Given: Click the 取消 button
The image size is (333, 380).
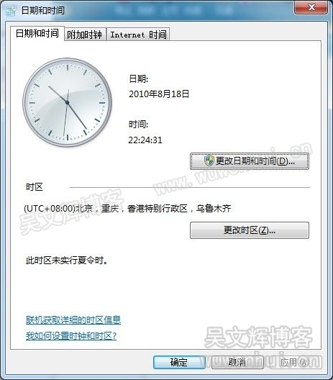Looking at the screenshot, I should [x=237, y=362].
